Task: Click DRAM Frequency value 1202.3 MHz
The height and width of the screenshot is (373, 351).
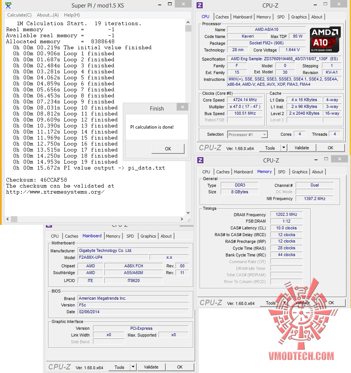Action: (287, 214)
